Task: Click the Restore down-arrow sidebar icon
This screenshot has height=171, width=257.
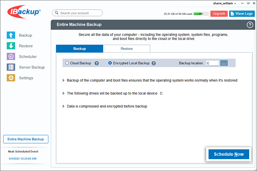Action: [11, 46]
